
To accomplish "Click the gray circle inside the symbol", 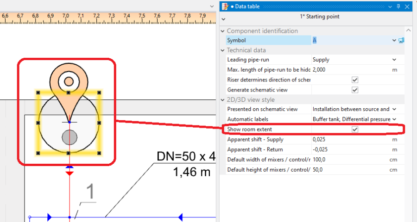I will 69,137.
